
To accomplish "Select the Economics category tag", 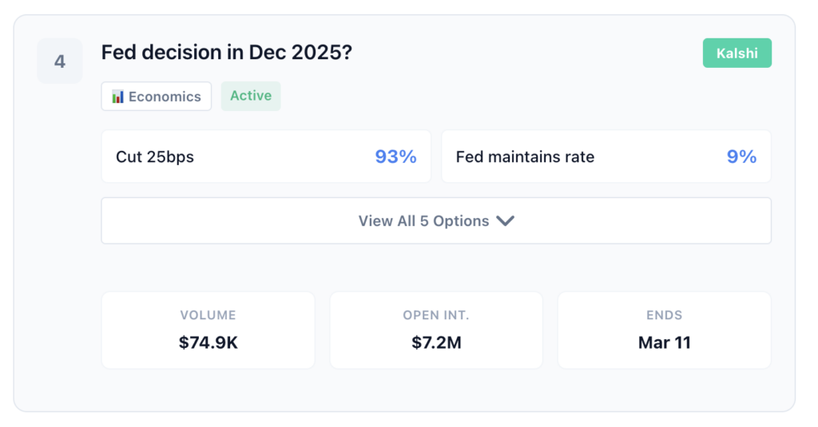I will [157, 97].
